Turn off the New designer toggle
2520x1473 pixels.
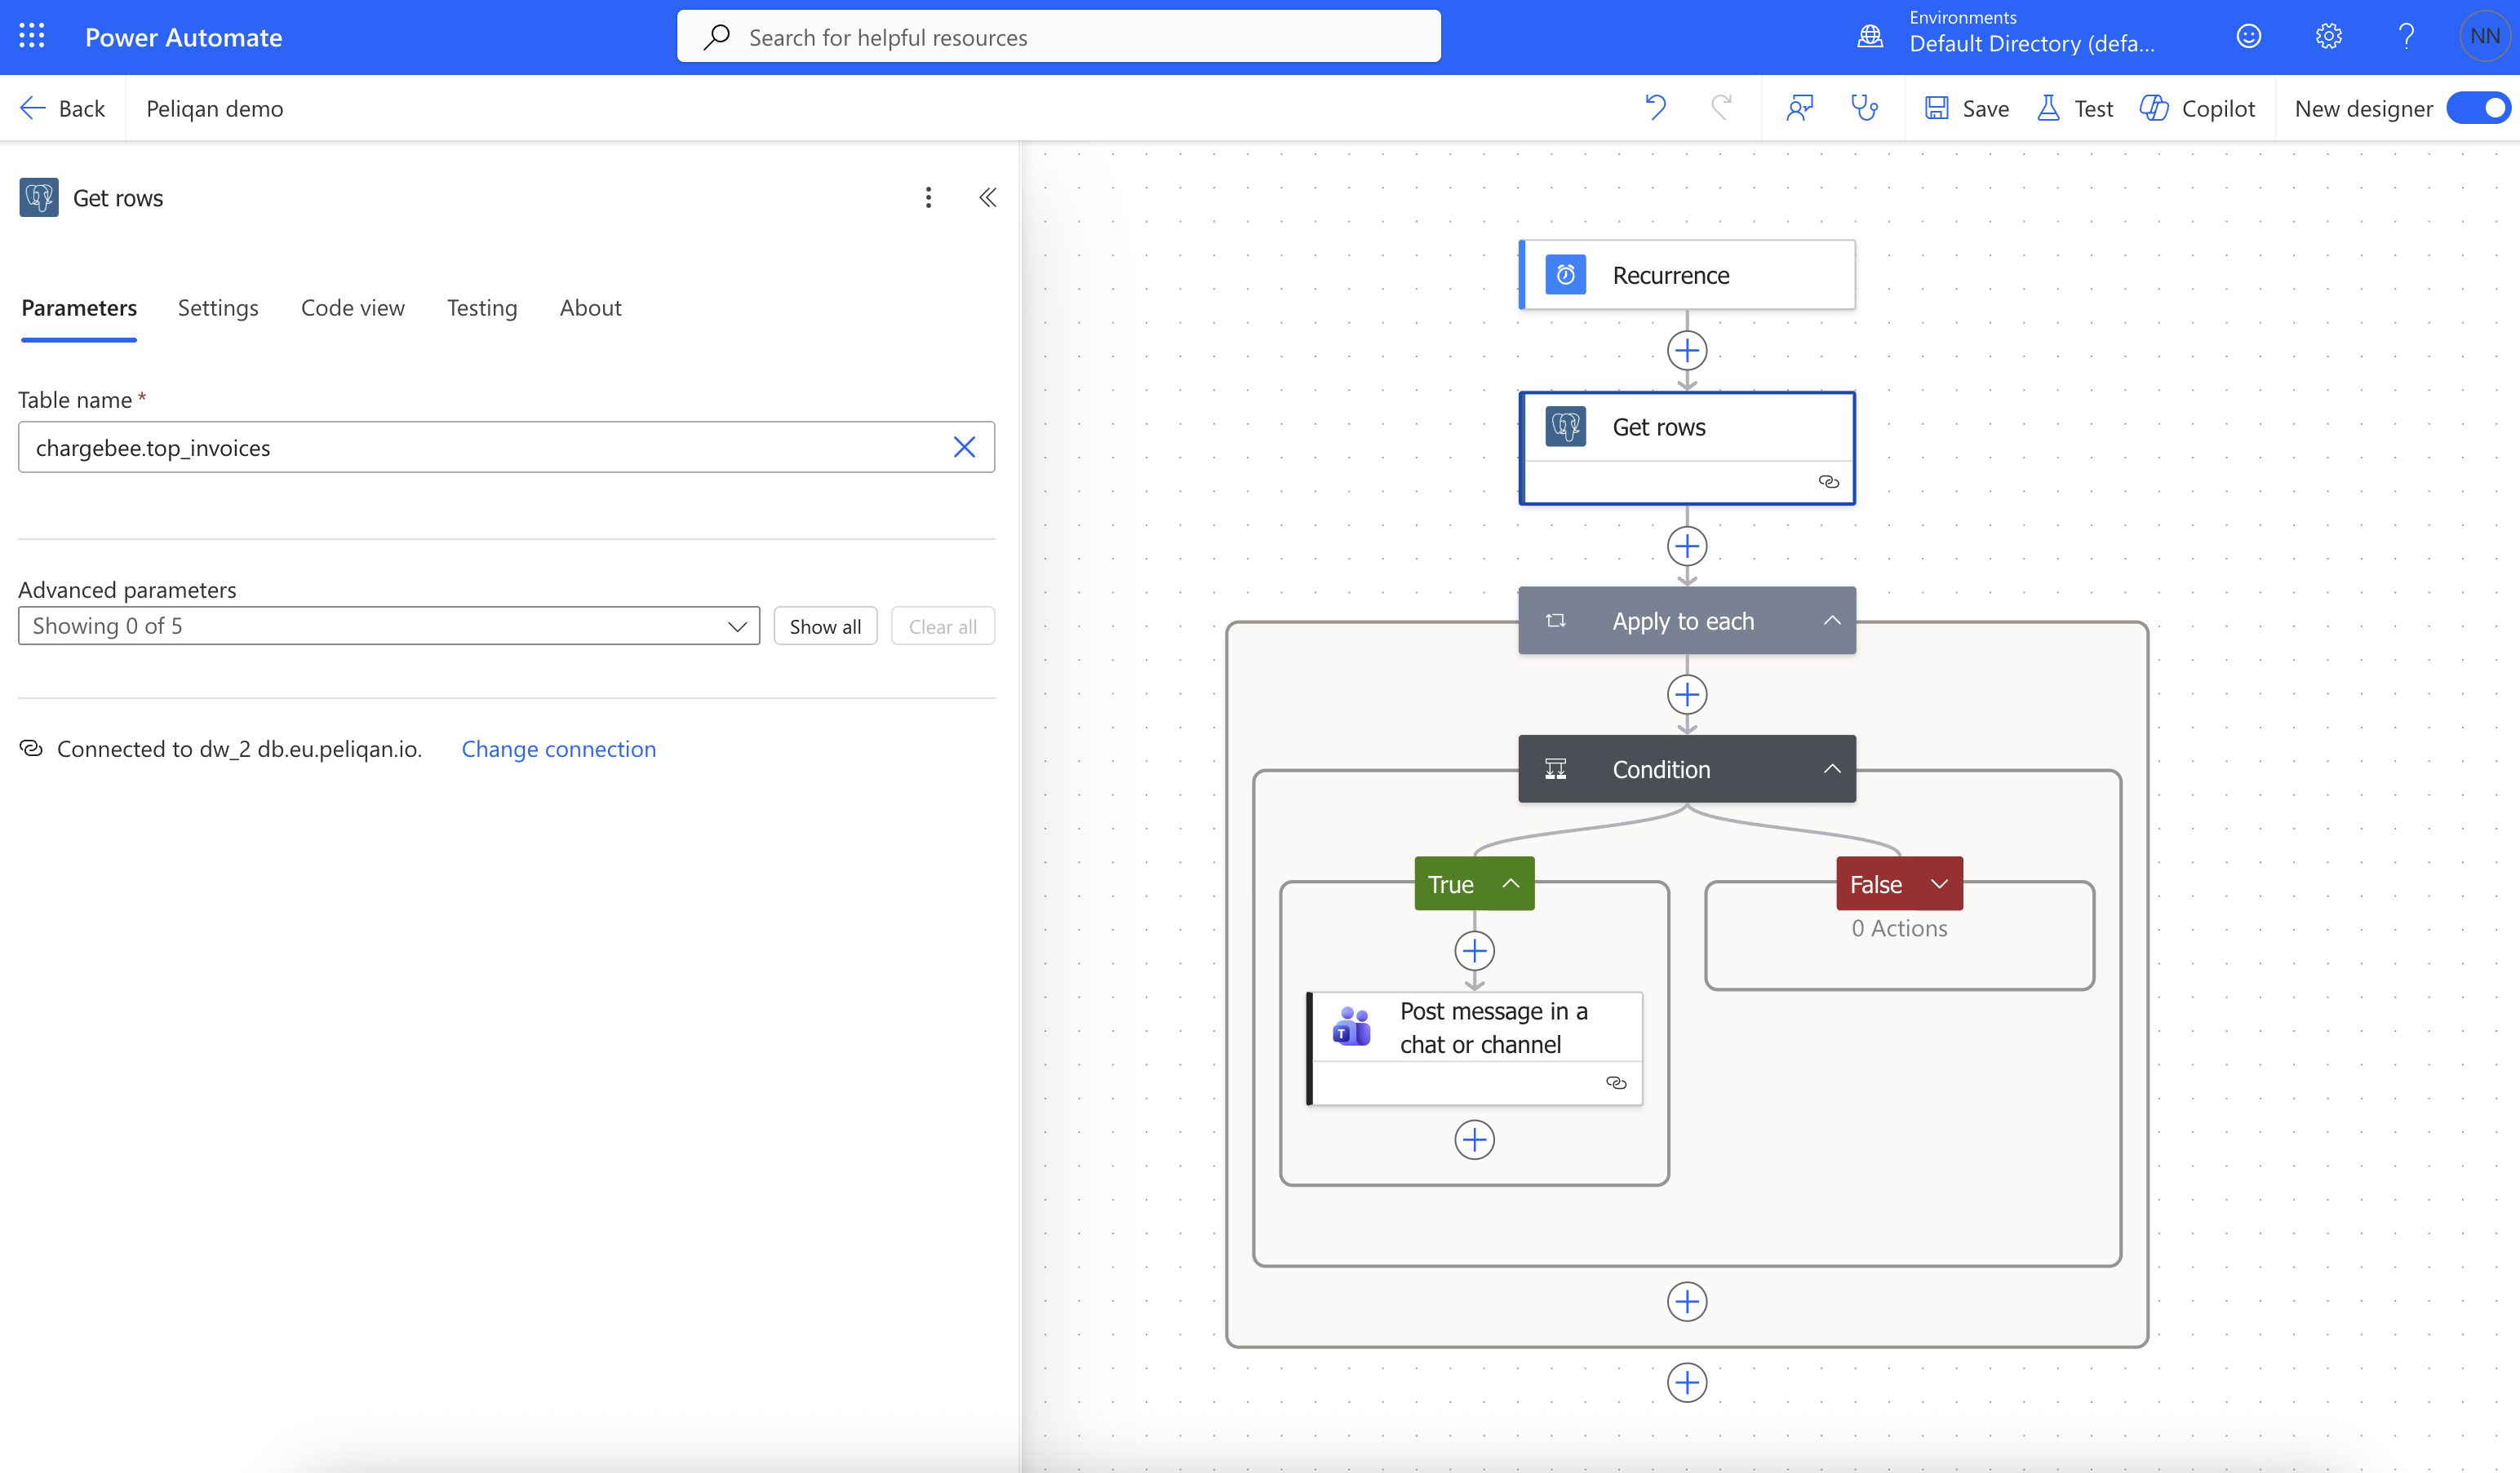pyautogui.click(x=2481, y=108)
